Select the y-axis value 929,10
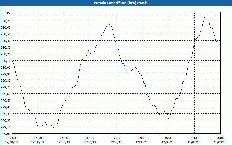232x145 pixels. click(6, 127)
